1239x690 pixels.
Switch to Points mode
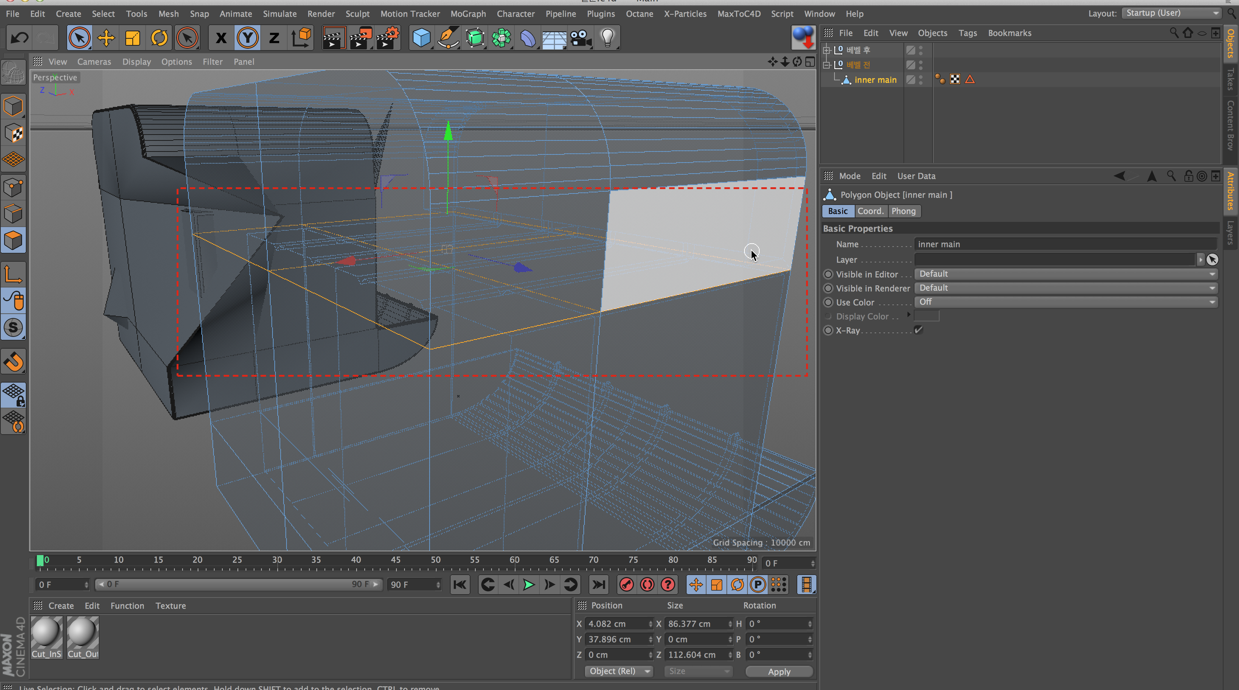(x=14, y=187)
